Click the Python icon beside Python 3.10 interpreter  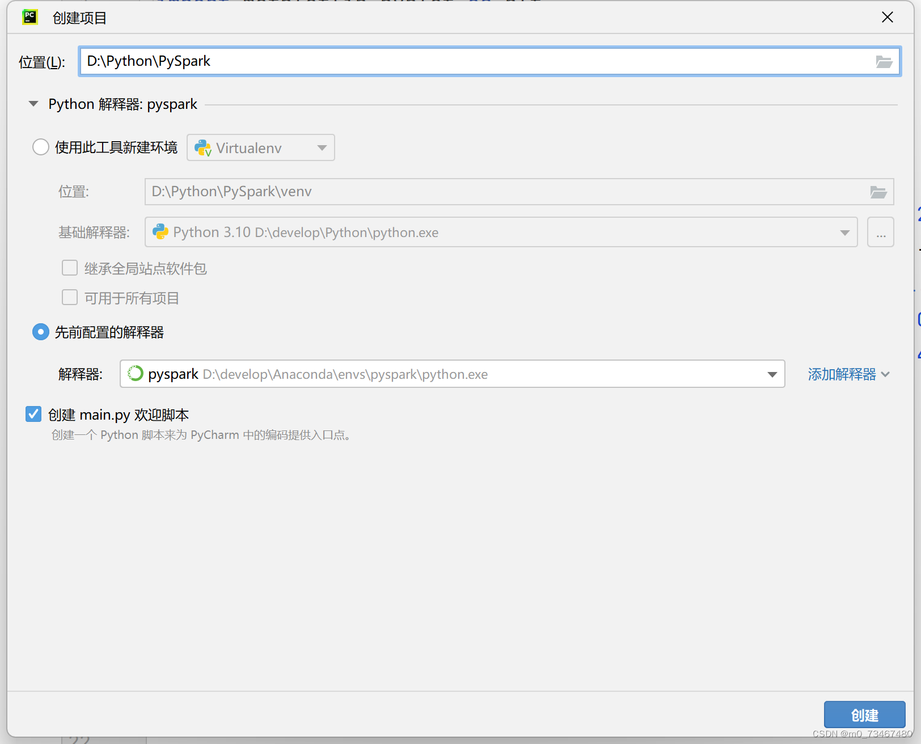click(160, 232)
